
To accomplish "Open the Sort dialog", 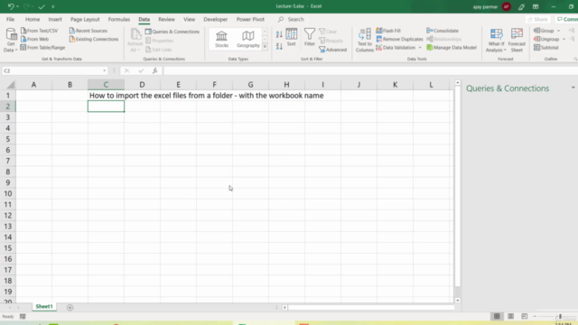I will pos(291,37).
